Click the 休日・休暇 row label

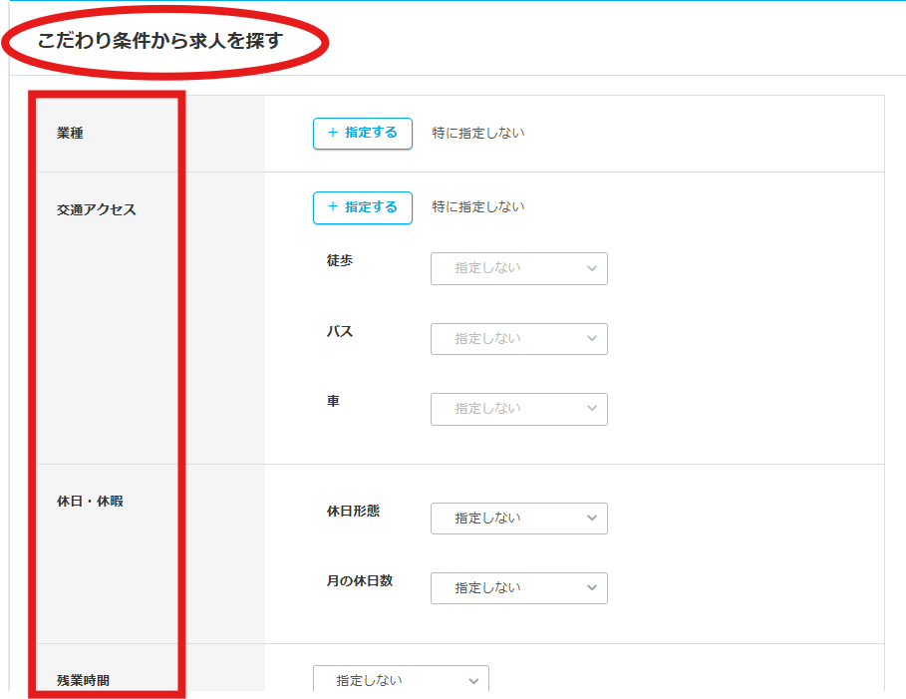click(91, 502)
